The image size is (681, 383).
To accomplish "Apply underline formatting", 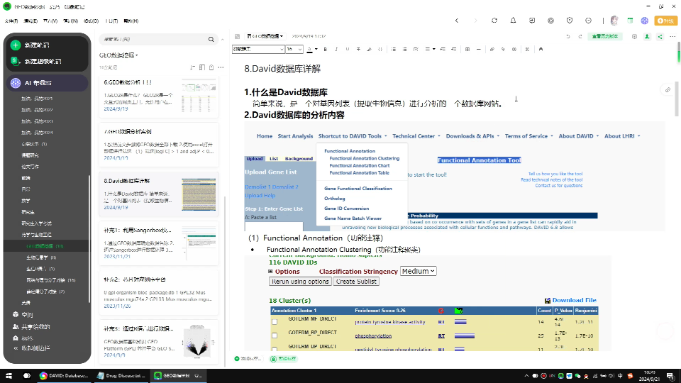I will [x=348, y=50].
